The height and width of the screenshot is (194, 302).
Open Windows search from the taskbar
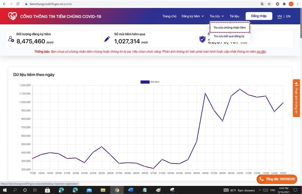pos(15,190)
